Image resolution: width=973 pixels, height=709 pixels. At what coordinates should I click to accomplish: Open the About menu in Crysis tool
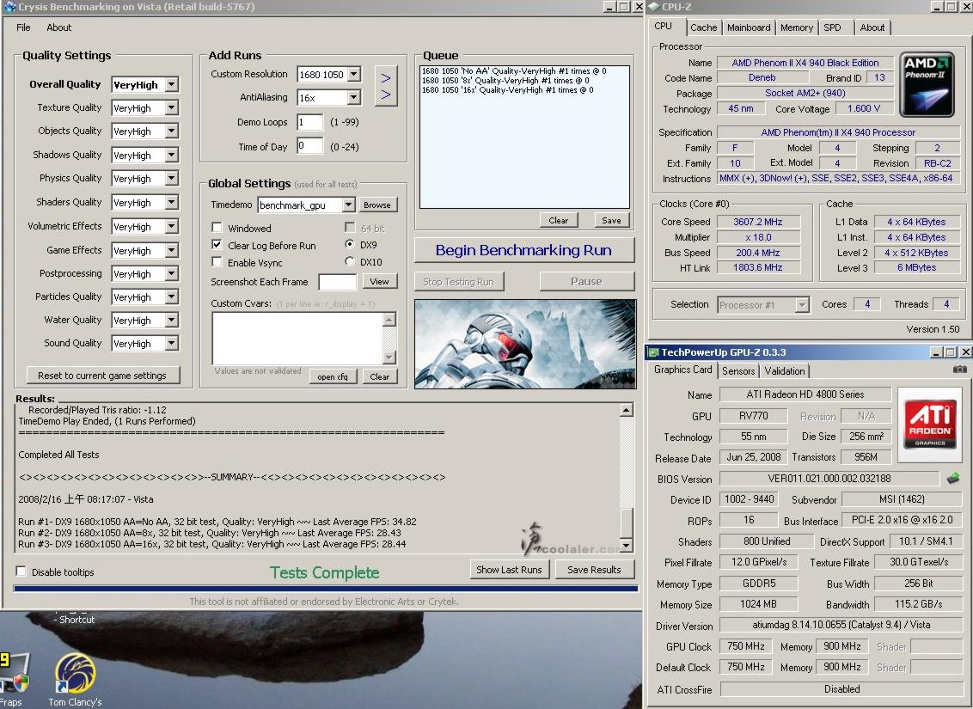[59, 28]
